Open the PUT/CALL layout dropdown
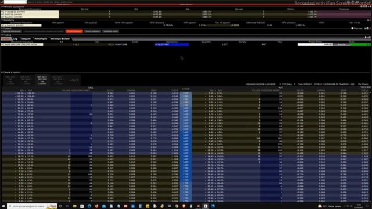372x209 pixels. (x=288, y=84)
